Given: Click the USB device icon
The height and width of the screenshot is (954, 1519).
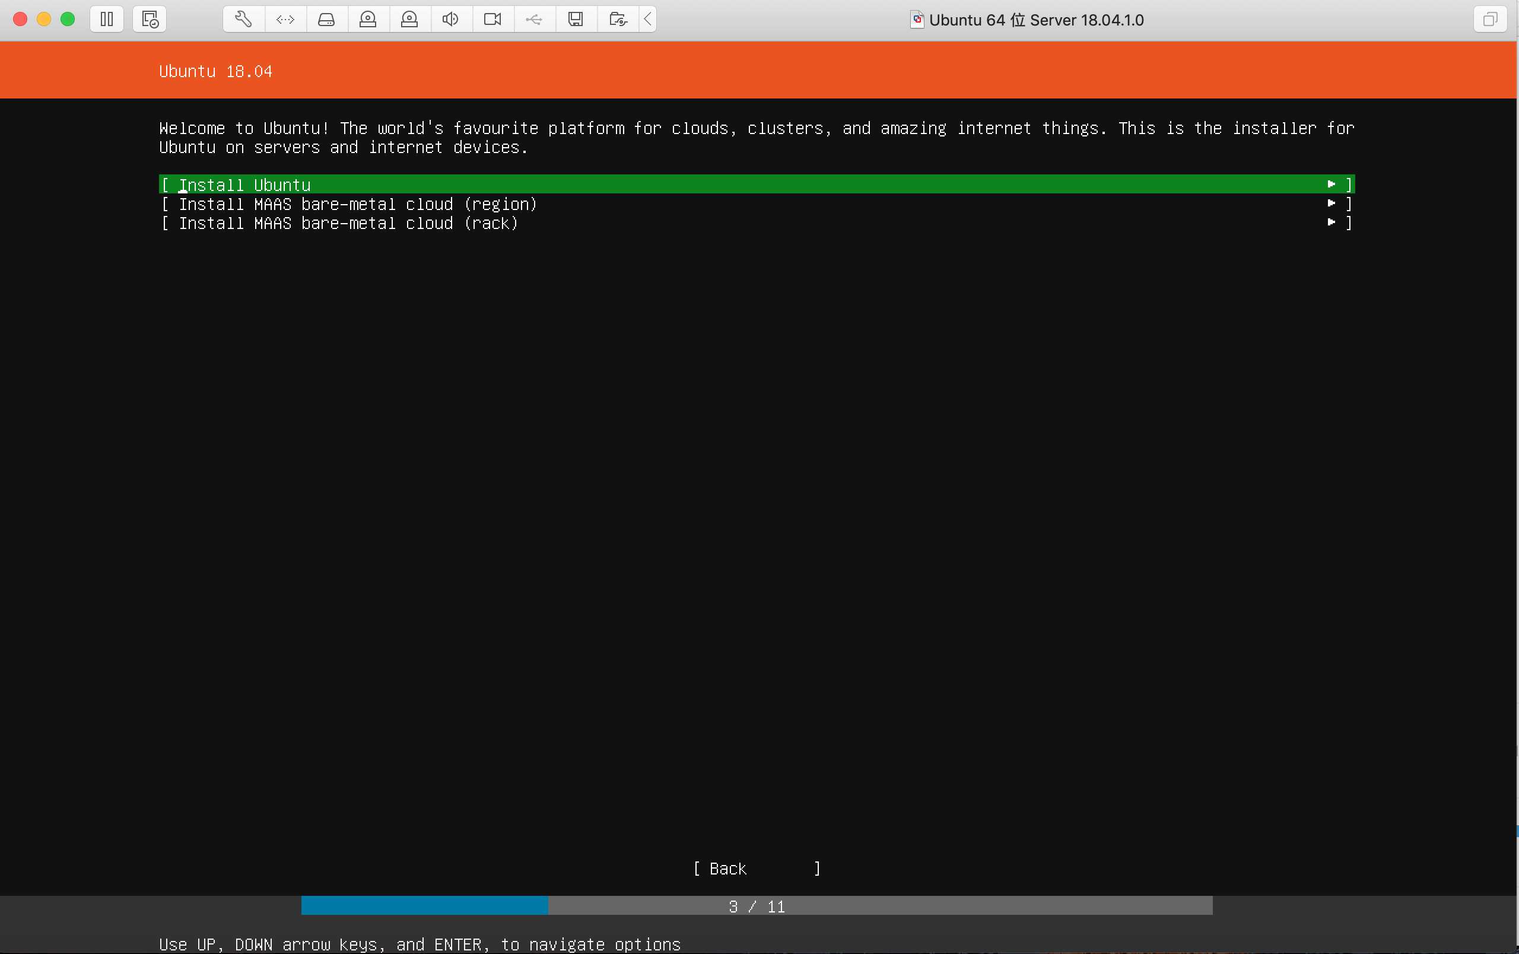Looking at the screenshot, I should pos(533,20).
